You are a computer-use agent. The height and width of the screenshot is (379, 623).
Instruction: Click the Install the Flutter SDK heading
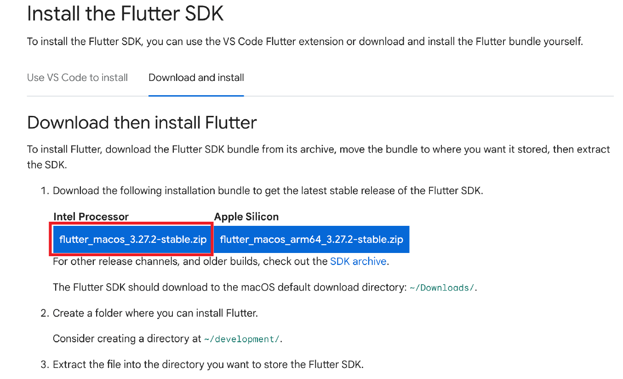point(125,14)
